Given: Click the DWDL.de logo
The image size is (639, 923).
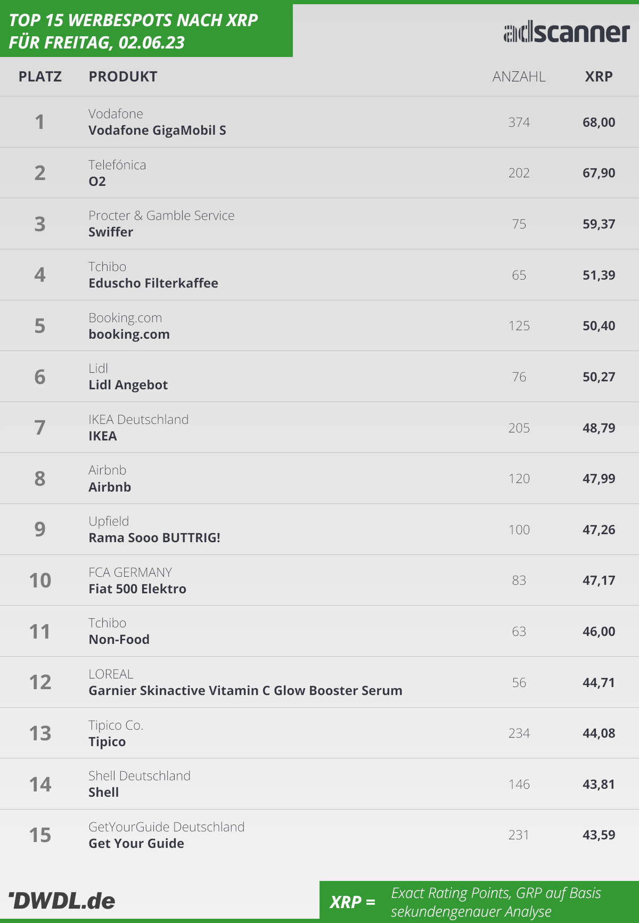Looking at the screenshot, I should point(62,901).
